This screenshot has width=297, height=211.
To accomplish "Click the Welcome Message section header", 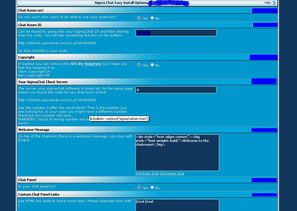I will click(x=34, y=130).
